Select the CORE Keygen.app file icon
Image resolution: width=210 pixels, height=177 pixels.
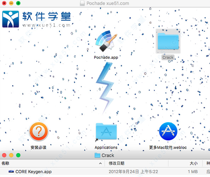pos(11,171)
